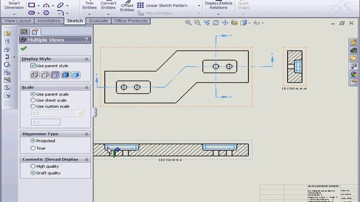This screenshot has width=360, height=202.
Task: Toggle the Use parent style checkbox
Action: pos(33,66)
